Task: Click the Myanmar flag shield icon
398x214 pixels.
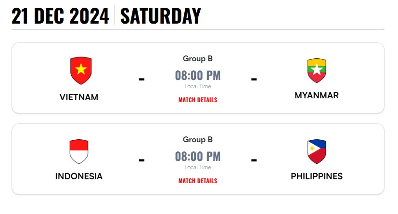Action: tap(317, 70)
